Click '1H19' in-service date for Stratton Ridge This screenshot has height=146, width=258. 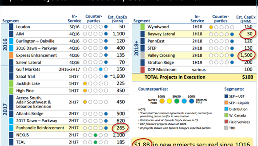[197, 63]
